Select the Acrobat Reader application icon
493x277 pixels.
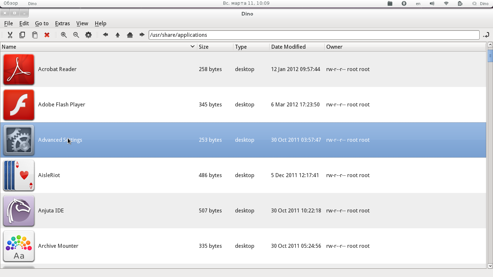[x=19, y=69]
